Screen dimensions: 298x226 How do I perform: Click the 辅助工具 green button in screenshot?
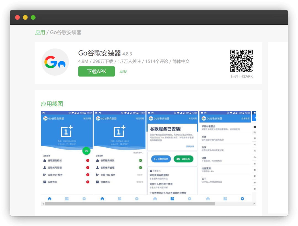(x=183, y=159)
